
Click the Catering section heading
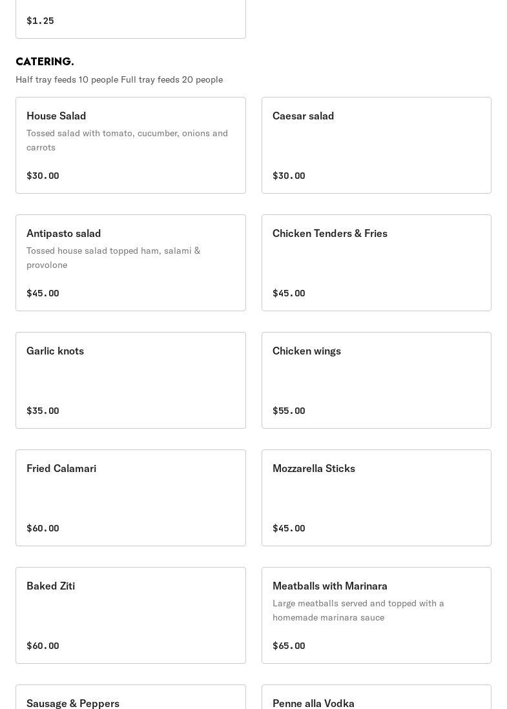45,62
